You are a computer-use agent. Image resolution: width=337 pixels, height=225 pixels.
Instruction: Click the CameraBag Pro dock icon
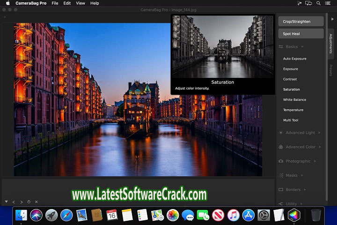(294, 215)
